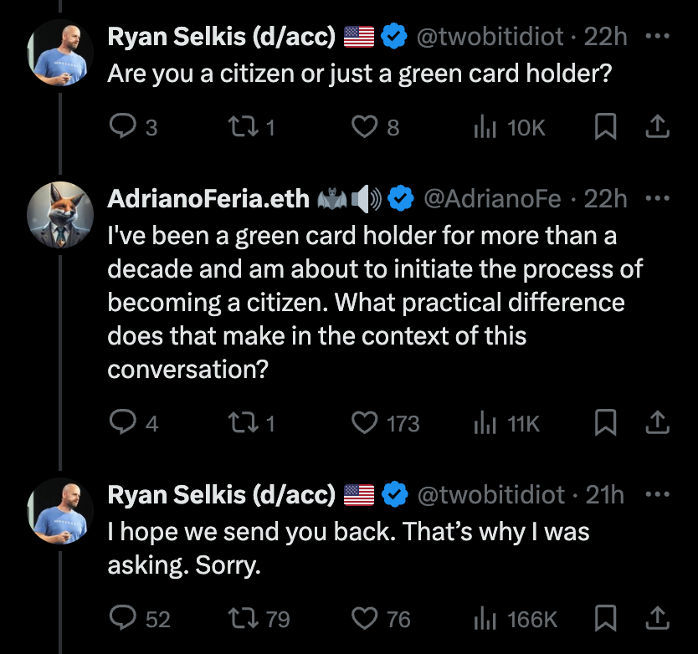This screenshot has height=654, width=698.
Task: Toggle like on Ryan Selkis's bottom tweet
Action: (363, 619)
